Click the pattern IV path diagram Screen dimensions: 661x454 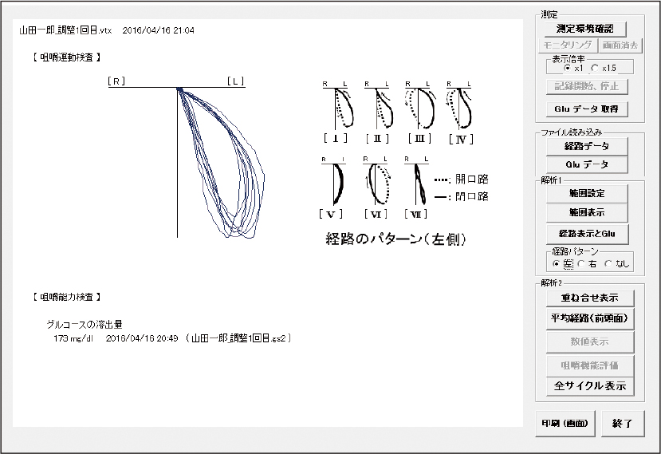coord(460,107)
